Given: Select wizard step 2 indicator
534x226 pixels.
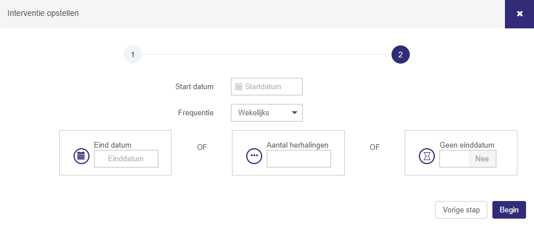Looking at the screenshot, I should point(401,55).
